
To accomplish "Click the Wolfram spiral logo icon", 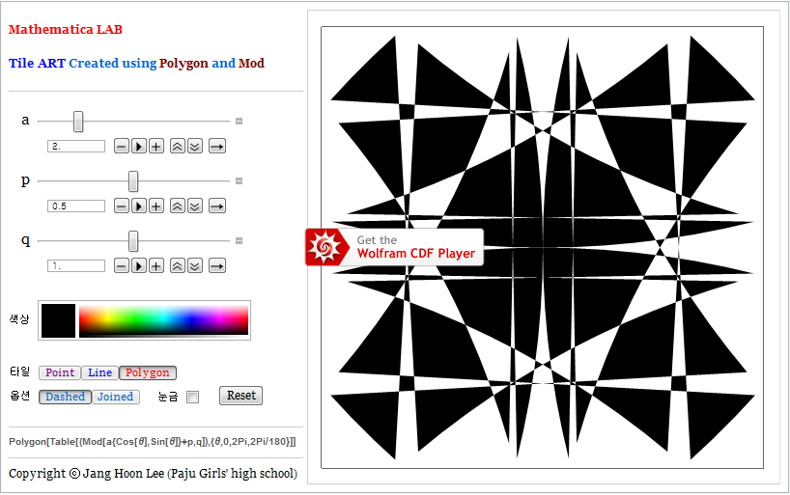I will pos(324,247).
